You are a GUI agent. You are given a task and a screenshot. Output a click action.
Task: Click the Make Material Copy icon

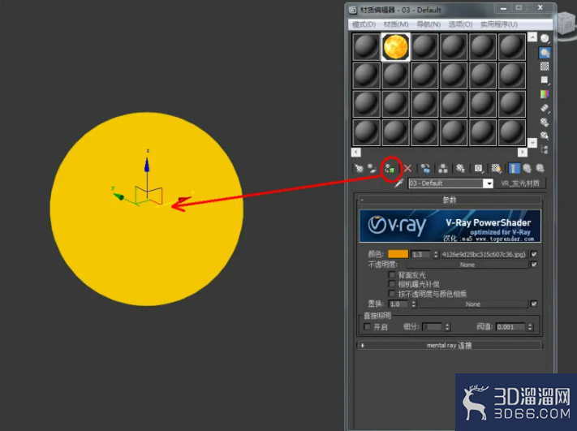point(425,169)
